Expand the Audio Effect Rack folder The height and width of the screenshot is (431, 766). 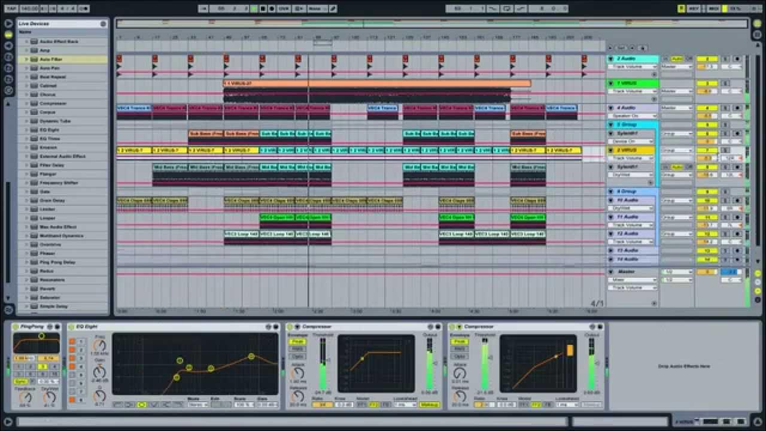click(x=27, y=41)
